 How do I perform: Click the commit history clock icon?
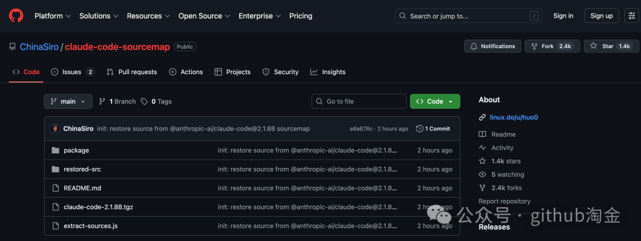(x=420, y=129)
